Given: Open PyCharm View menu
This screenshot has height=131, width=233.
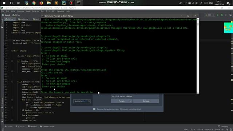Looking at the screenshot, I should pyautogui.click(x=13, y=11).
